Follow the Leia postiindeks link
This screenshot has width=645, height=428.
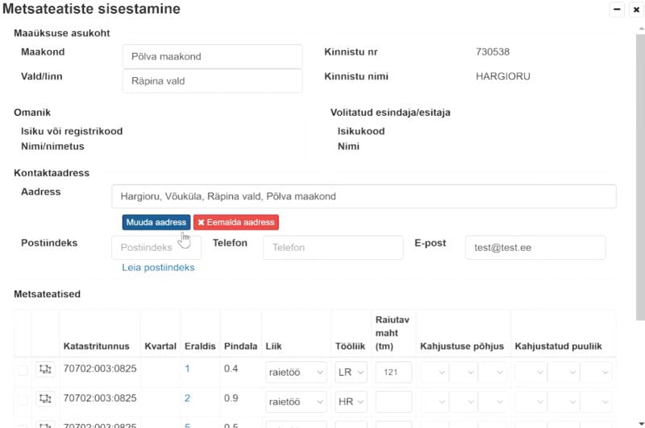[158, 267]
